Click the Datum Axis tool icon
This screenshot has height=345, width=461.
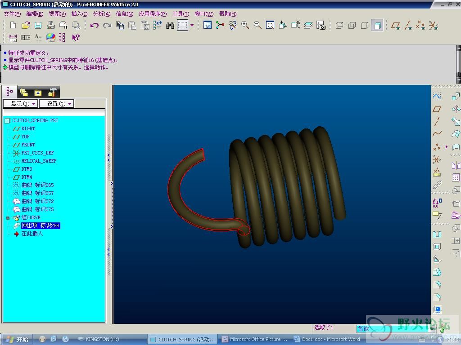(x=437, y=121)
